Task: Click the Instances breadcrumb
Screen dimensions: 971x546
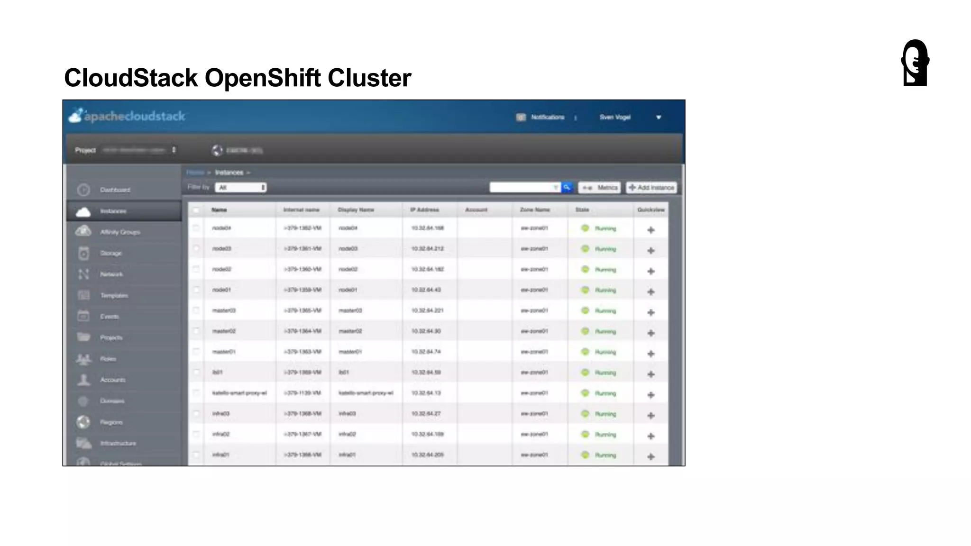Action: click(x=229, y=173)
